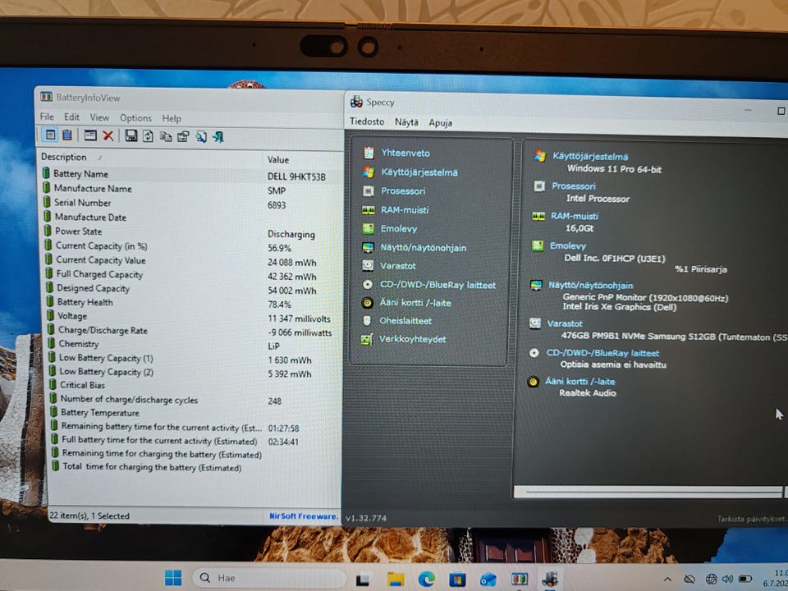Image resolution: width=788 pixels, height=591 pixels.
Task: Select the Battery Health row
Action: point(192,303)
